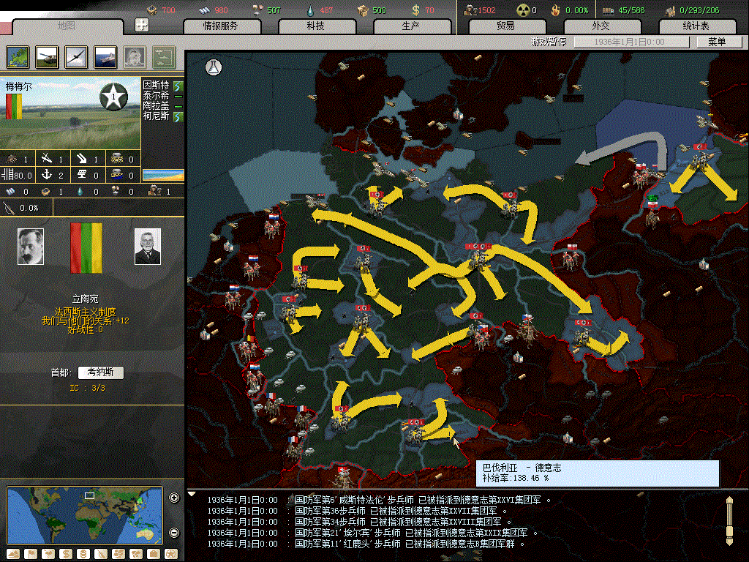Click the world minimap

coord(85,516)
